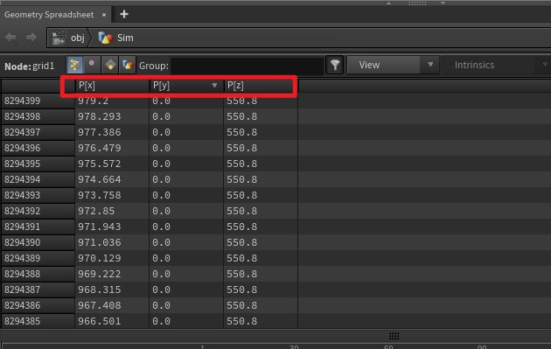This screenshot has width=551, height=349.
Task: Click into the Group input field
Action: pos(247,66)
